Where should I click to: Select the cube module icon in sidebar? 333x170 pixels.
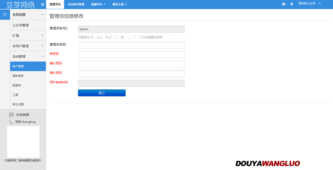[x=5, y=15]
